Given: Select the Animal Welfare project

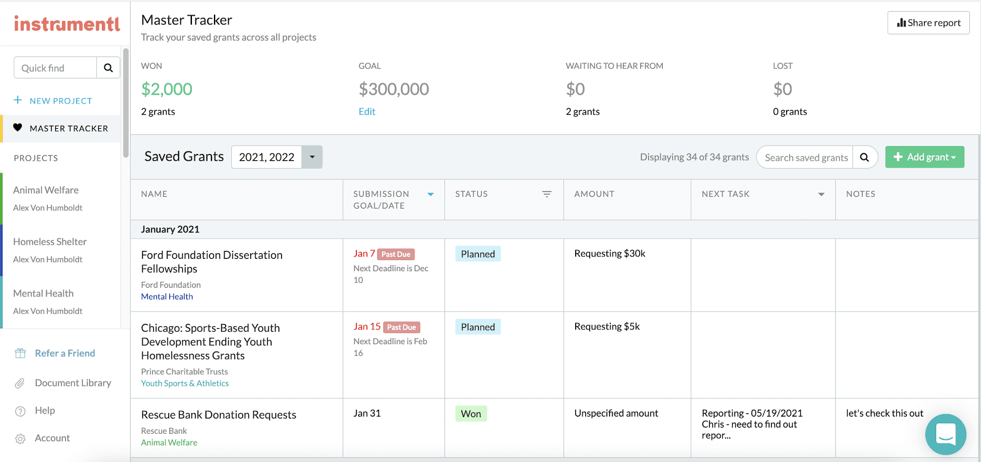Looking at the screenshot, I should click(x=61, y=198).
